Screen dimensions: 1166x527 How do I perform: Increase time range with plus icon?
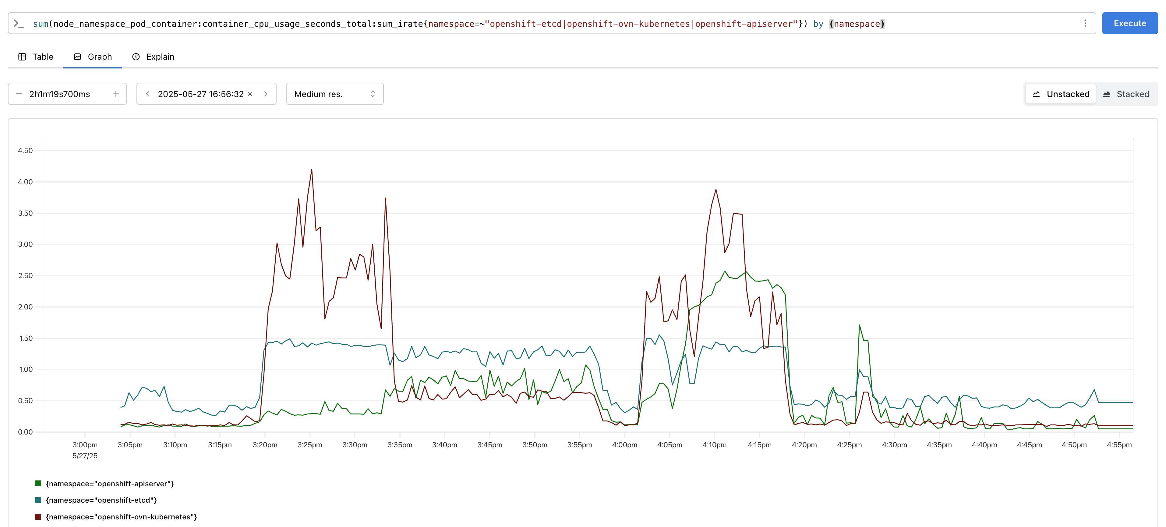coord(116,94)
